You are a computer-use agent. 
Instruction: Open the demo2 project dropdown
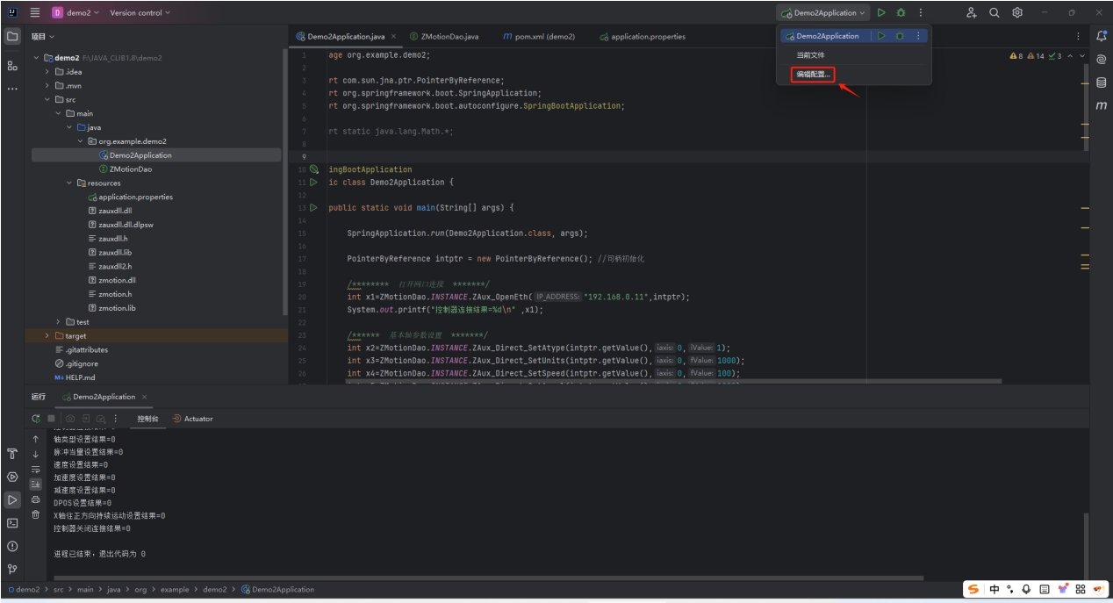[x=75, y=12]
